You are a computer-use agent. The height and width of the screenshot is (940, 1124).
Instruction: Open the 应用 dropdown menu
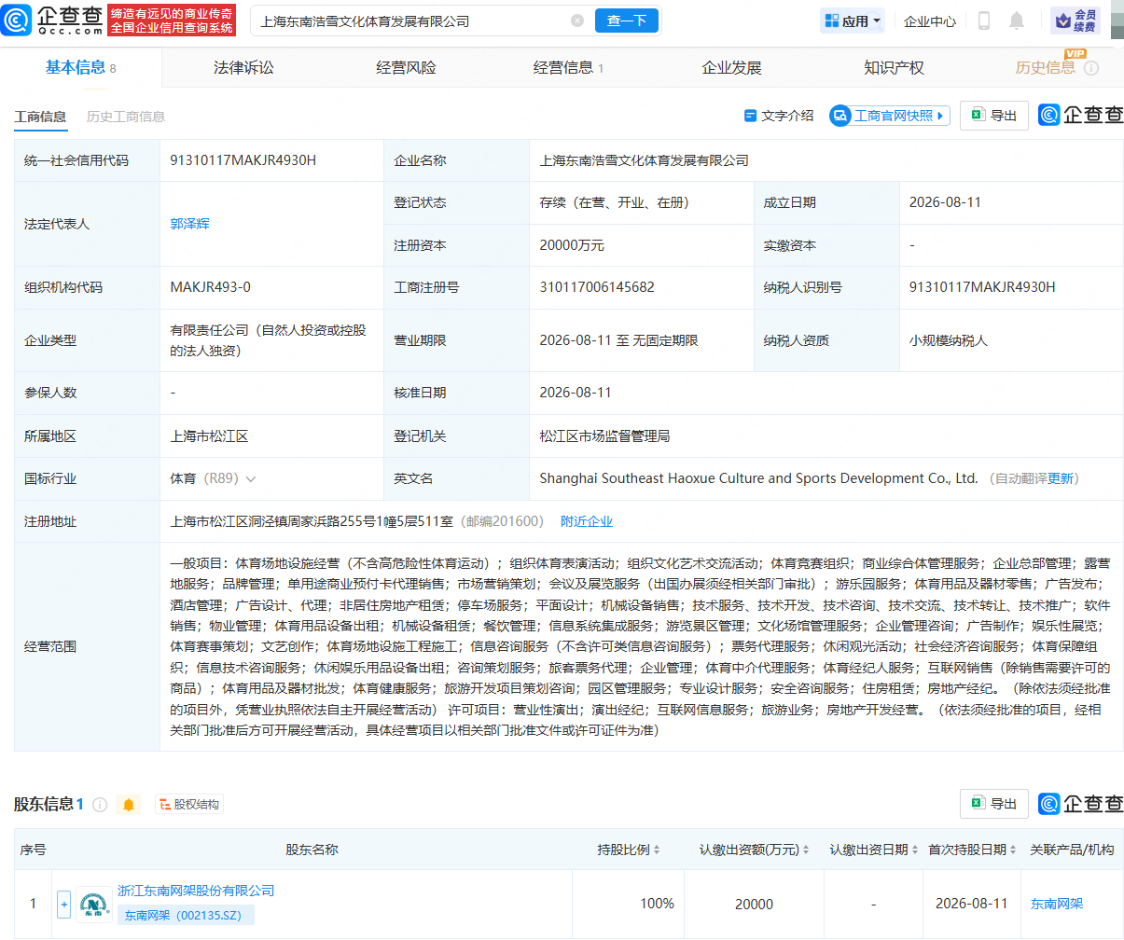point(853,21)
